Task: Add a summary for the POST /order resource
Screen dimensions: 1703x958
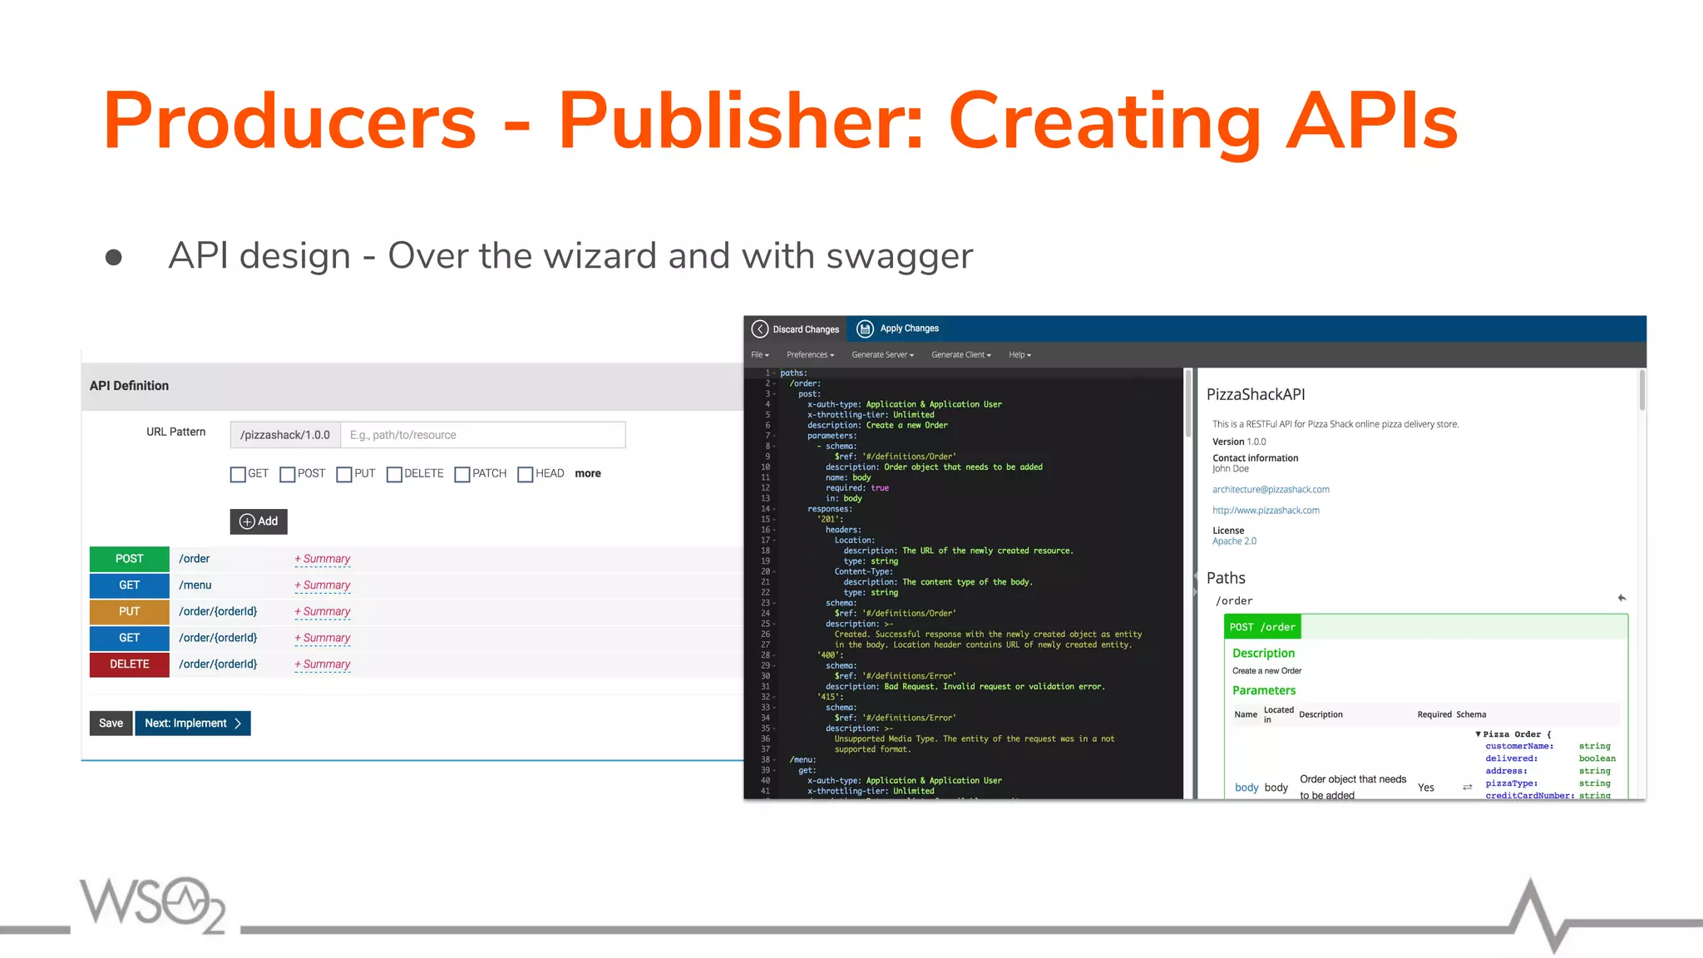Action: click(323, 559)
